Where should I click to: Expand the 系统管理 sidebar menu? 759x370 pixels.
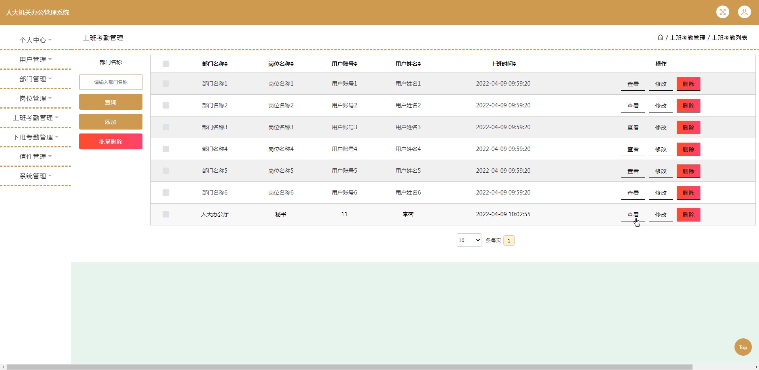pos(36,176)
